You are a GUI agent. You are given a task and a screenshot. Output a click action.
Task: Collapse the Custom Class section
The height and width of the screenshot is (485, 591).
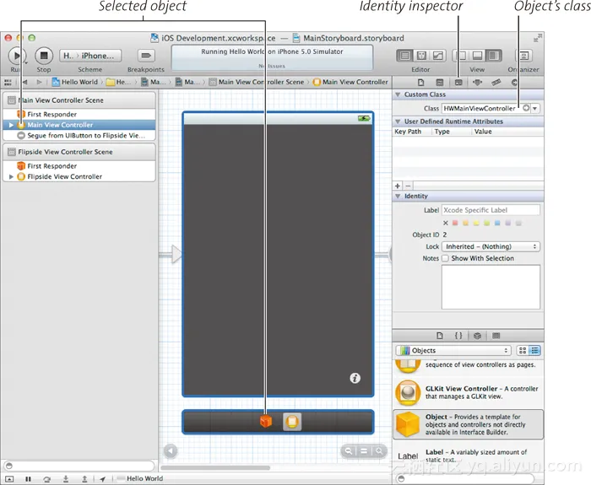click(398, 94)
